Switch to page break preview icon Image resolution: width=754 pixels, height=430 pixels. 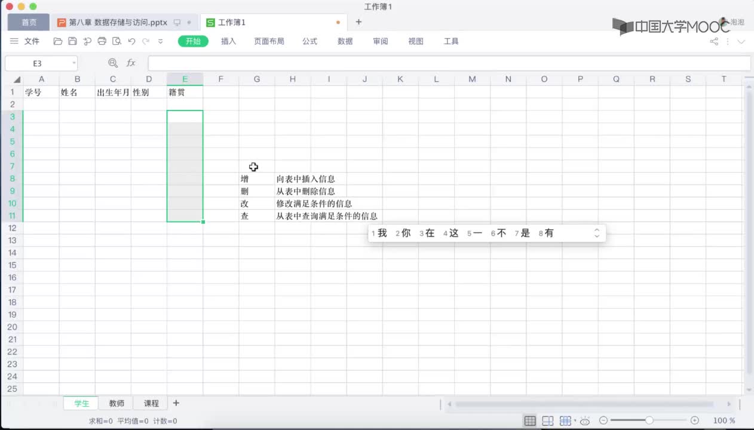[x=565, y=420]
